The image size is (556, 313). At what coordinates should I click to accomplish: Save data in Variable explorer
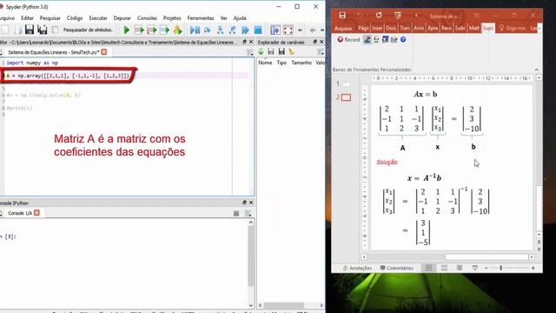point(271,52)
